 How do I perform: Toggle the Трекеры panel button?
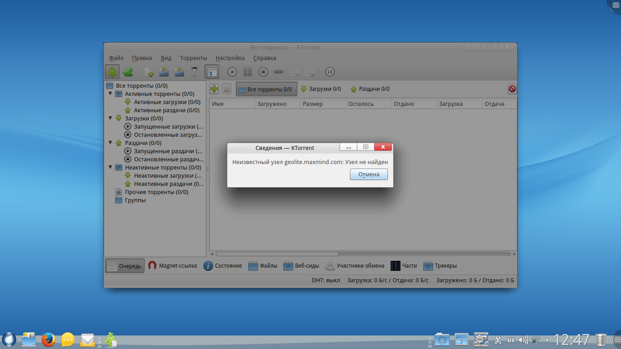440,266
